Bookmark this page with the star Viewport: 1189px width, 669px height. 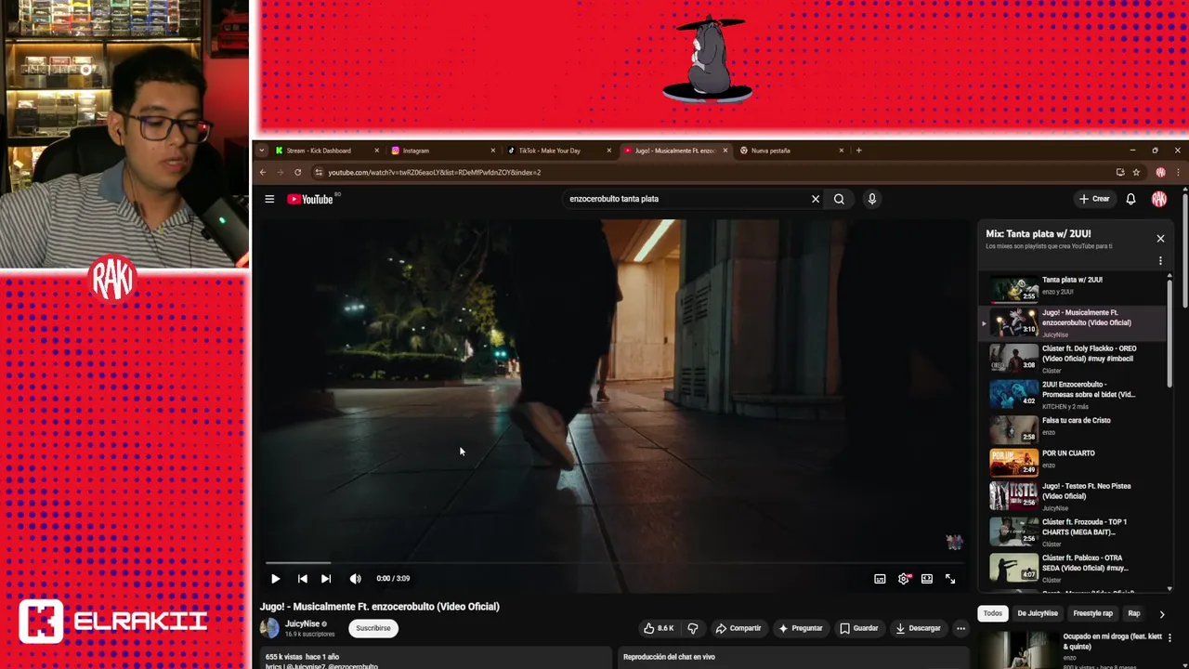(x=1136, y=172)
